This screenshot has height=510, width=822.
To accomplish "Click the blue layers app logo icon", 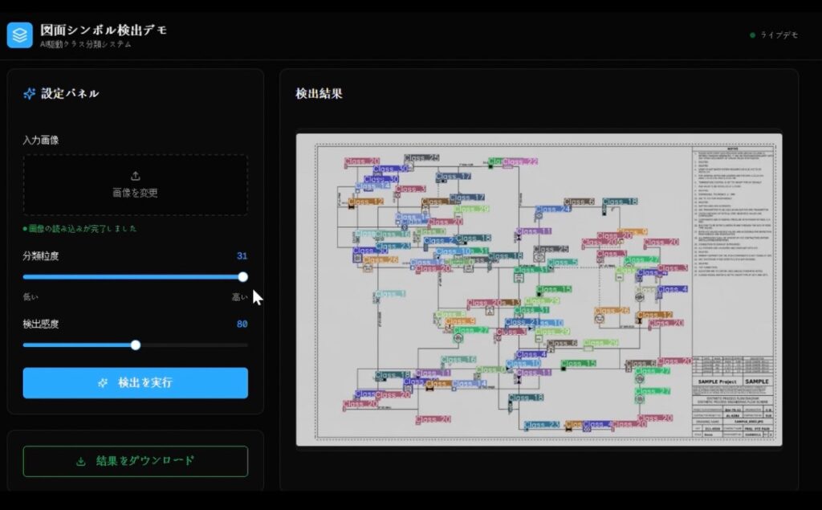I will pos(19,35).
